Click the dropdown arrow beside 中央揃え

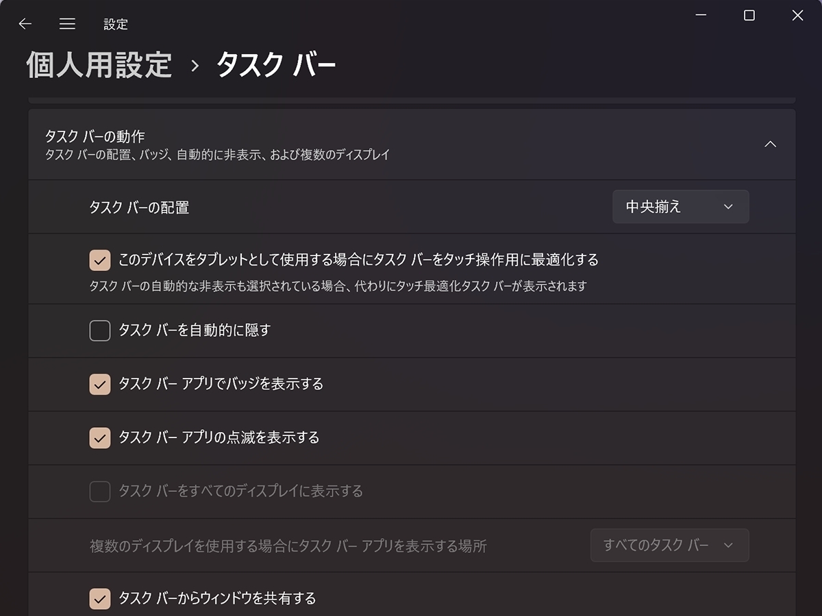[728, 207]
